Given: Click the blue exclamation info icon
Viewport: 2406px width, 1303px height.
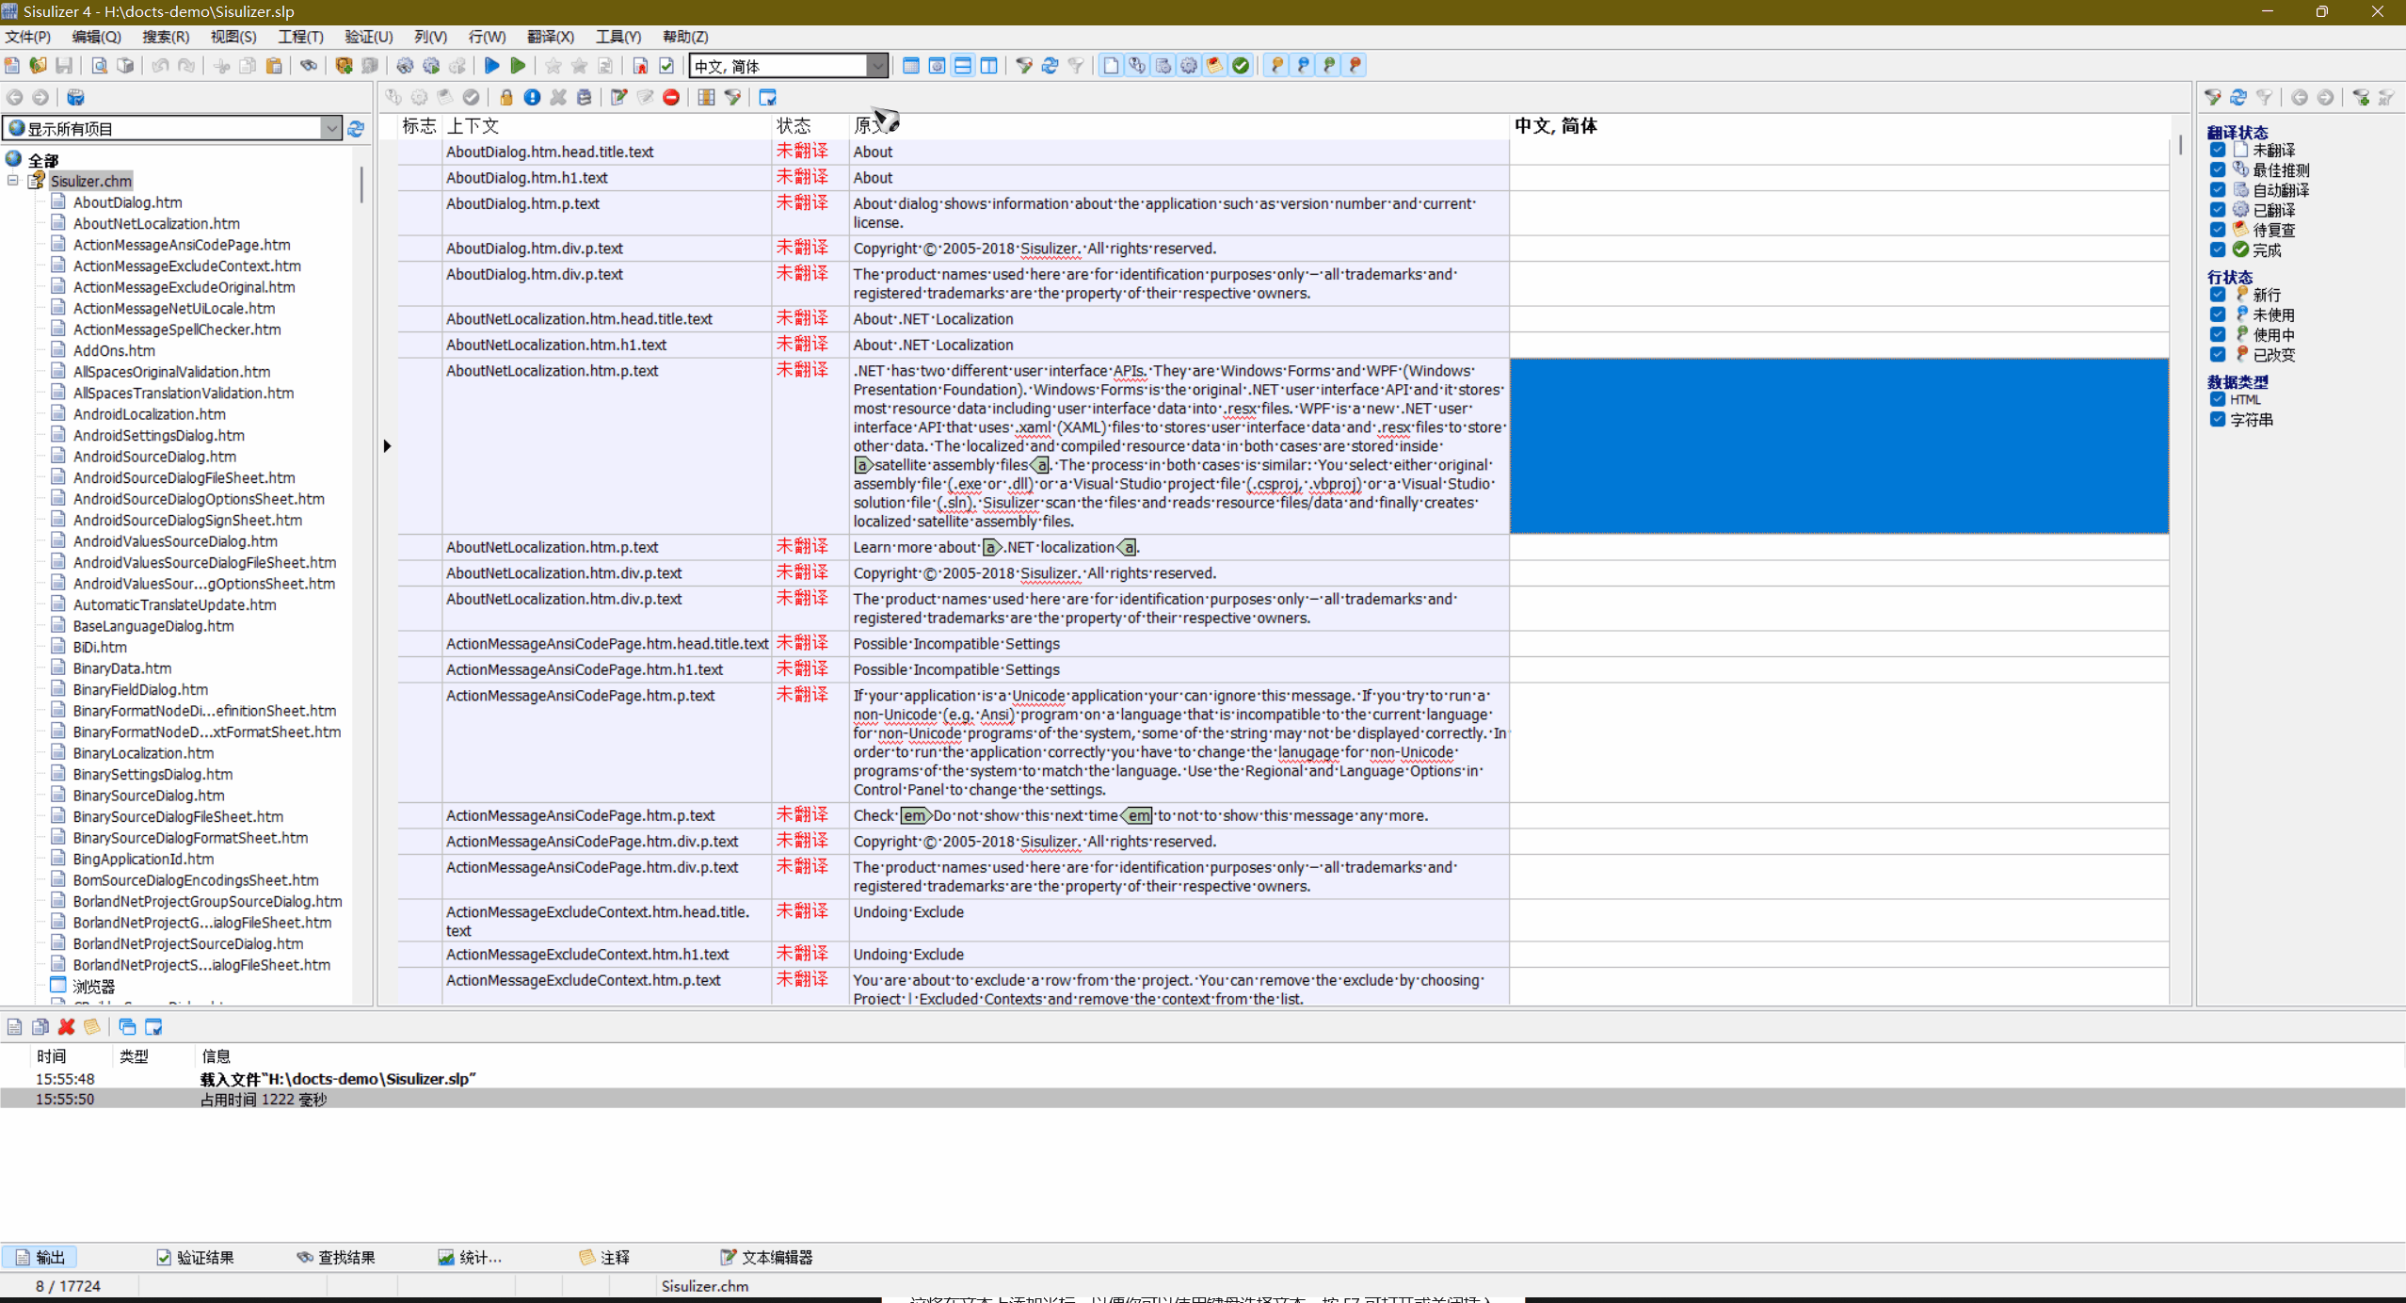Looking at the screenshot, I should pos(532,97).
